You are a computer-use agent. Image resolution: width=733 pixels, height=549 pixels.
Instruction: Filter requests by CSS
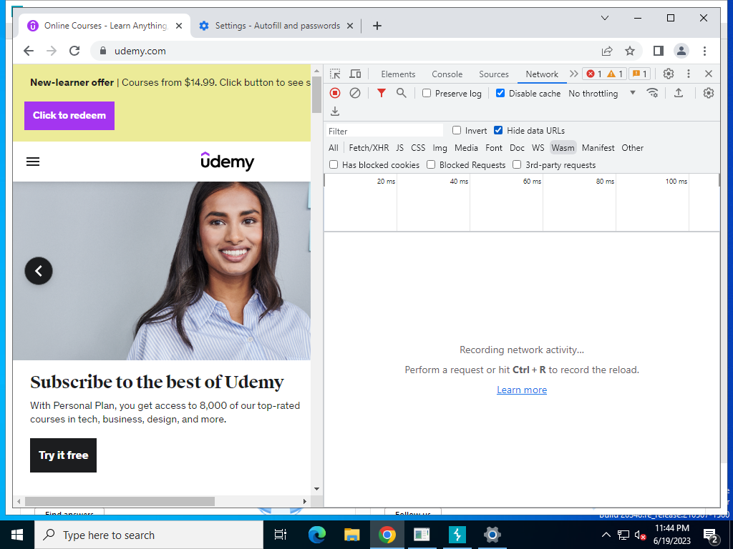click(418, 147)
